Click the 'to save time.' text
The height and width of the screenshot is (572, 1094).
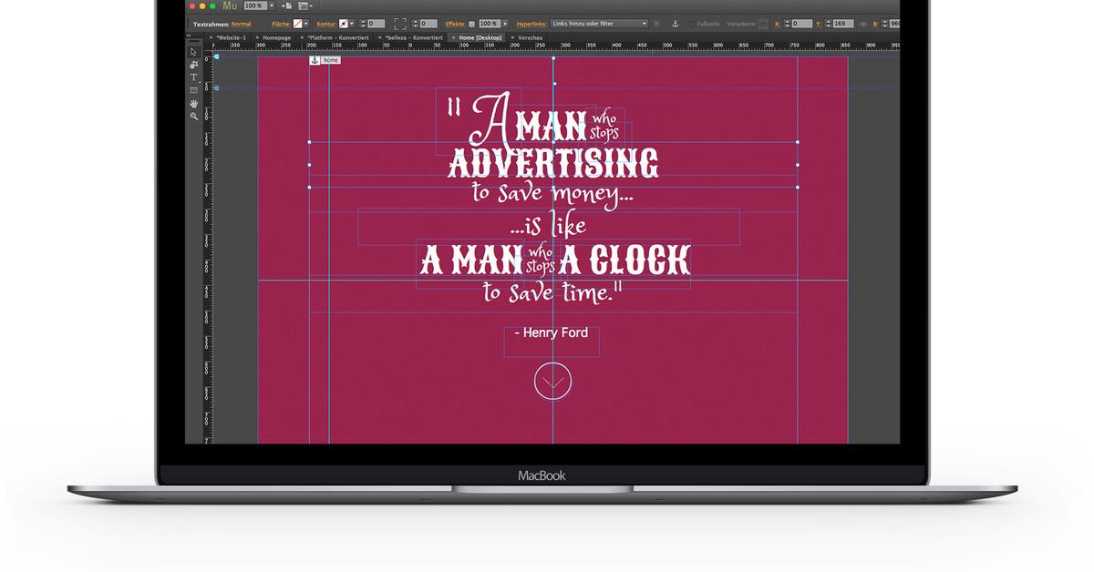pos(552,292)
